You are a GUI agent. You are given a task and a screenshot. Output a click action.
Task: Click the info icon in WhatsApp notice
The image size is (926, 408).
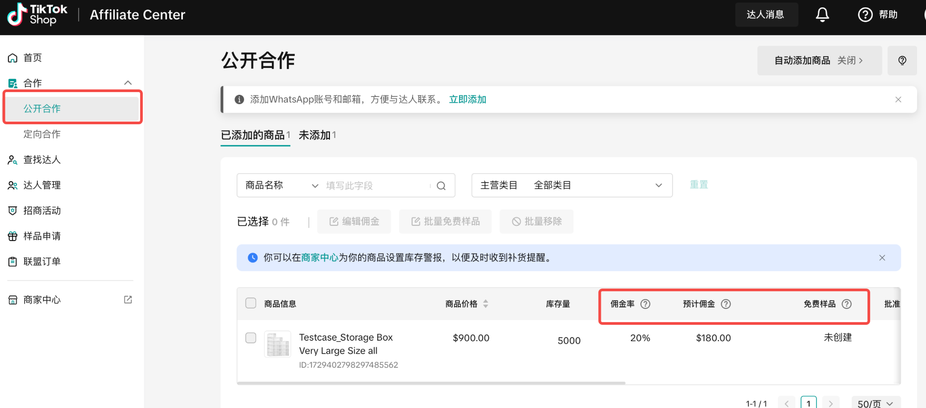point(239,99)
